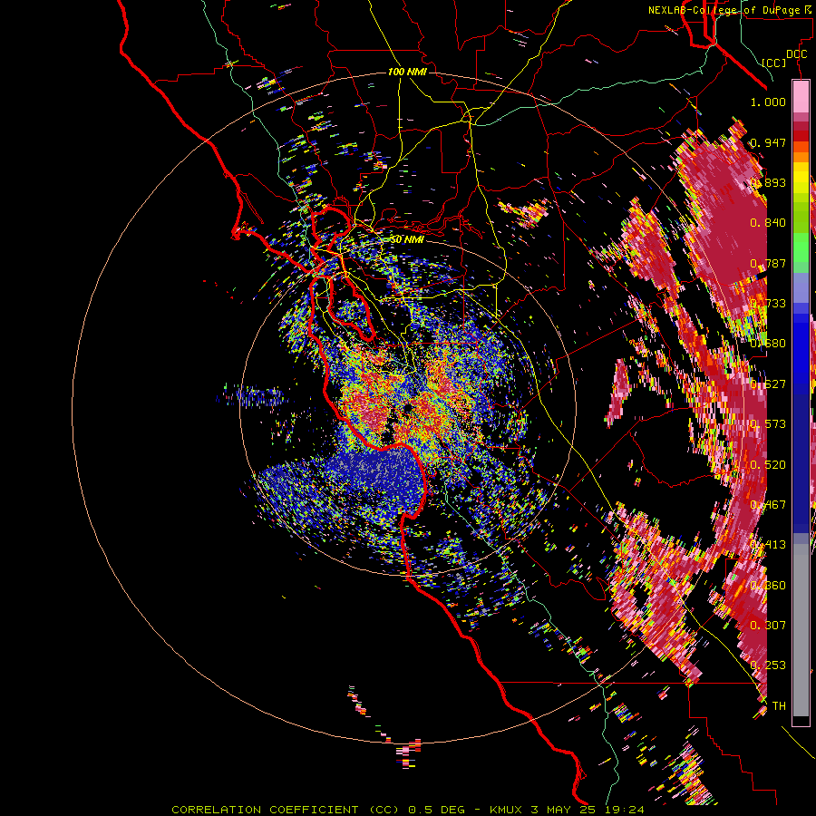Viewport: 816px width, 816px height.
Task: Click the 0.947 scale value
Action: (x=768, y=142)
